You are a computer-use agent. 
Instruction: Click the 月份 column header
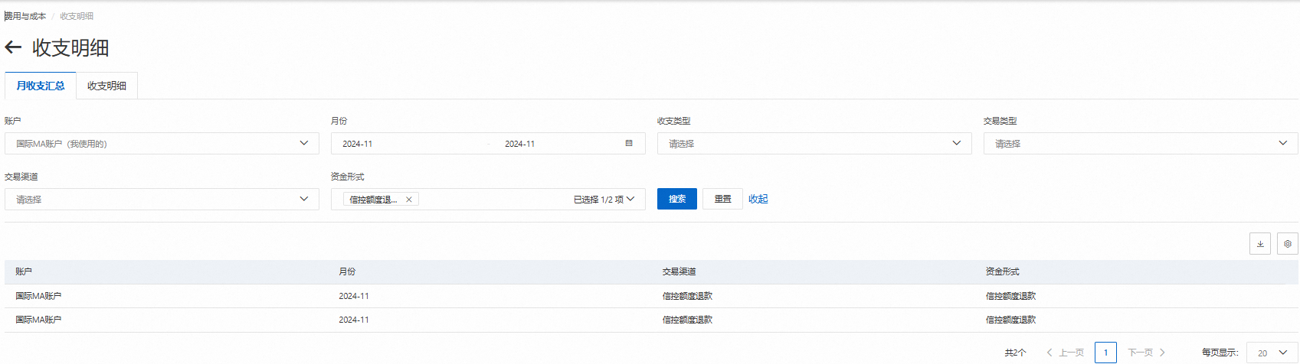(x=348, y=271)
